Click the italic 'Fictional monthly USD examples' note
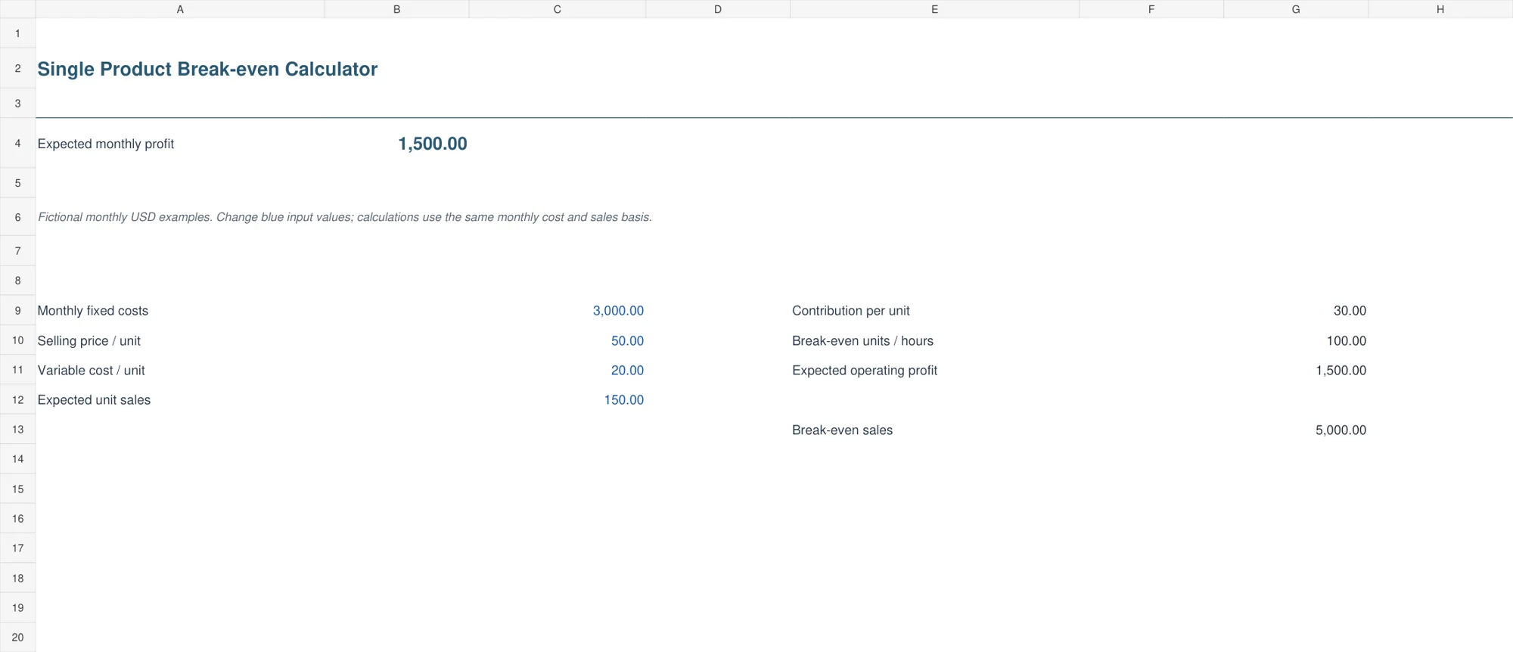This screenshot has width=1513, height=652. 345,217
